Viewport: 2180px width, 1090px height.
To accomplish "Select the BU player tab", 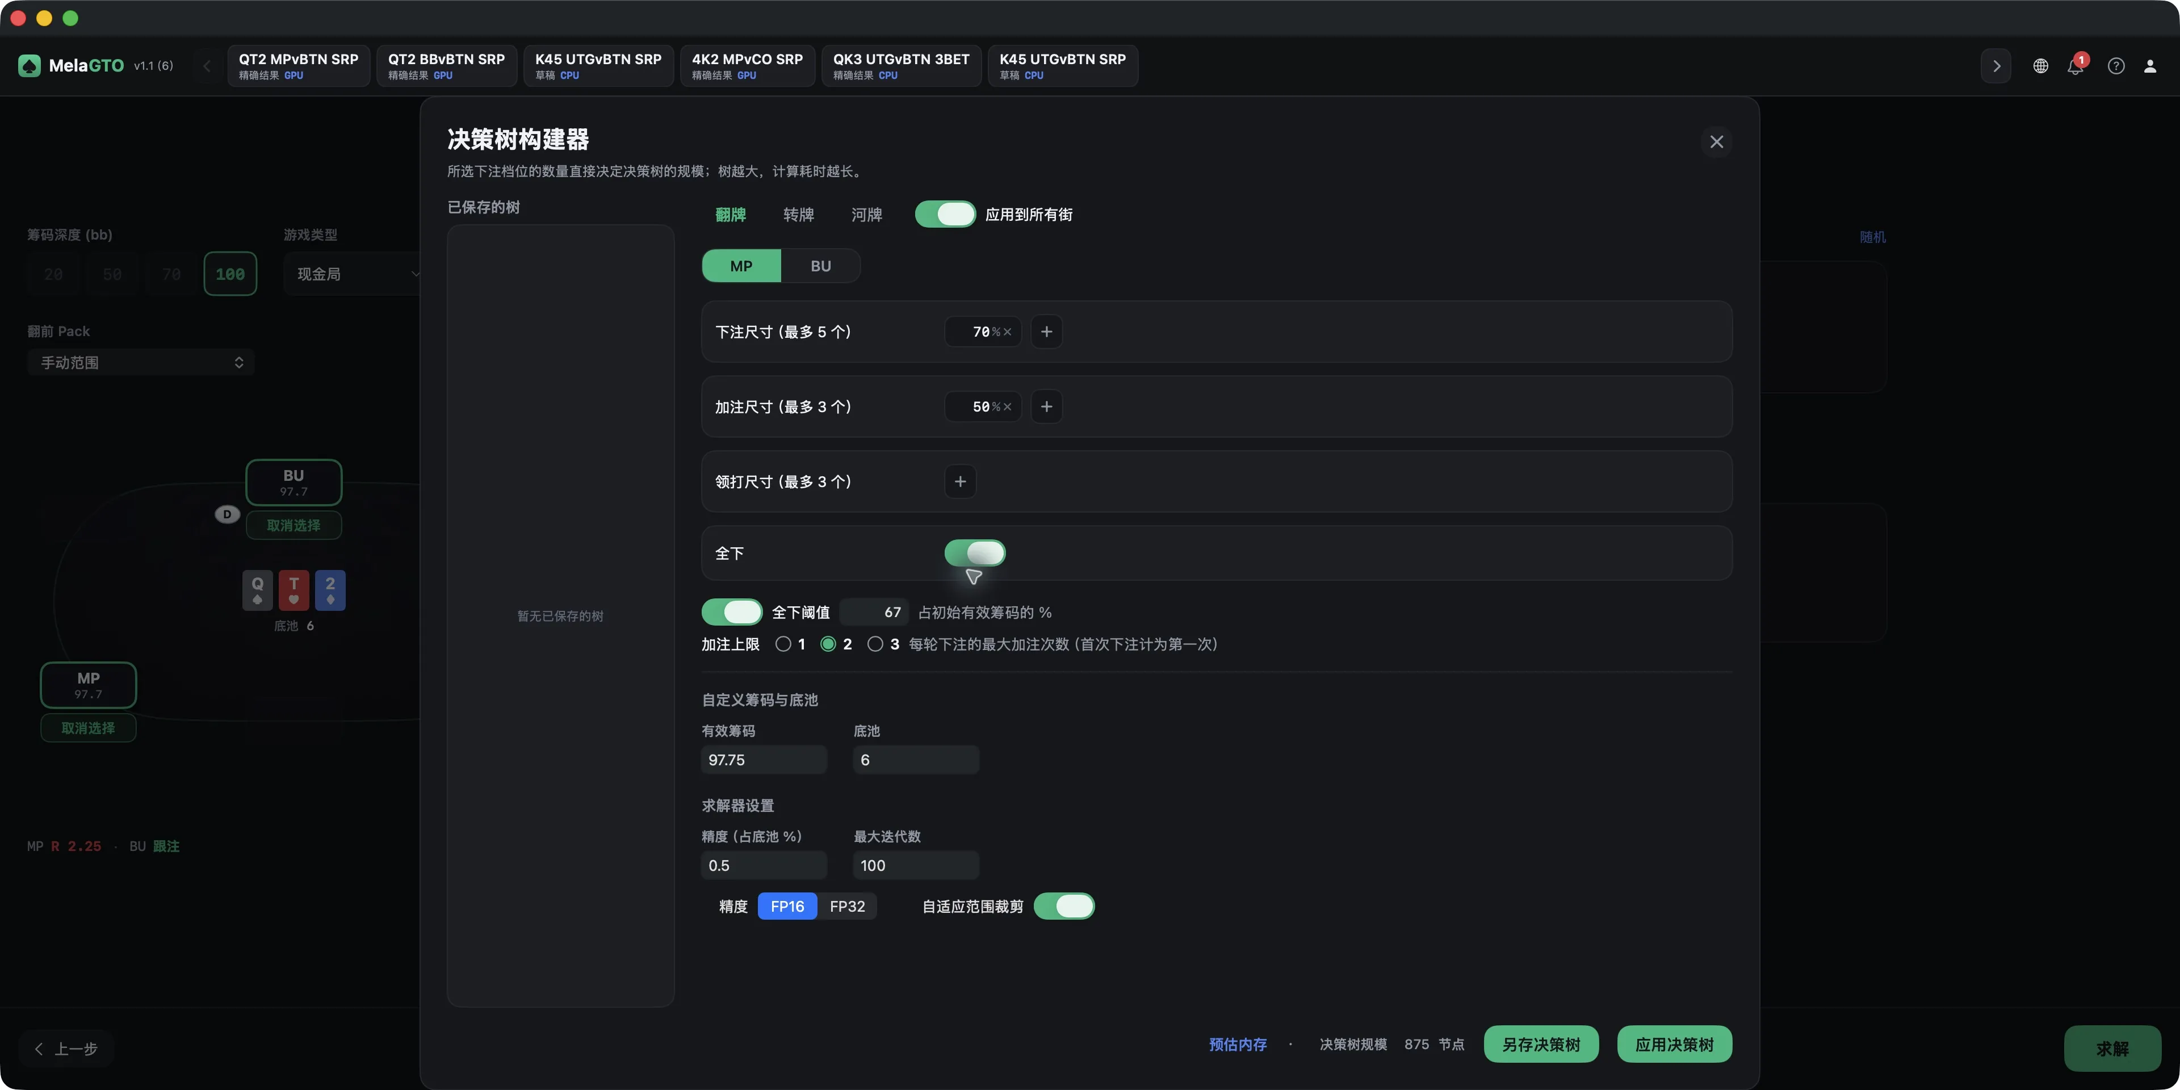I will [x=821, y=266].
